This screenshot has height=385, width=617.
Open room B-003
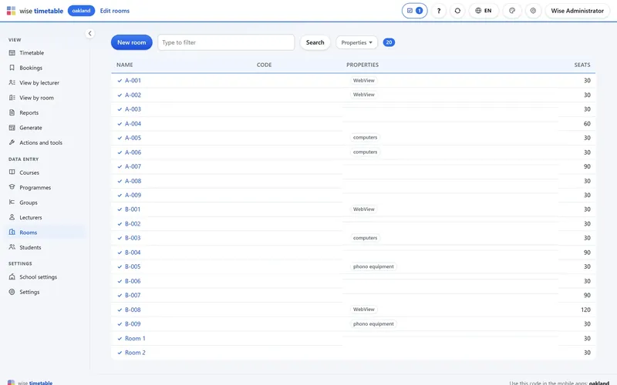(133, 238)
